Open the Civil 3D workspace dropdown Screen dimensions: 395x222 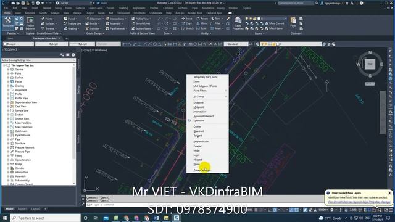tap(74, 3)
